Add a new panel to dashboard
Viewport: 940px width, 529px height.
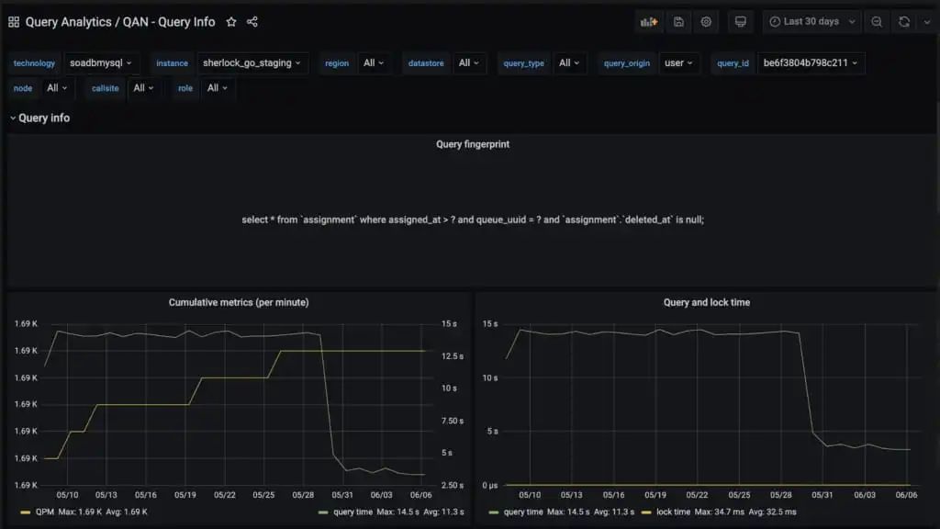coord(649,22)
